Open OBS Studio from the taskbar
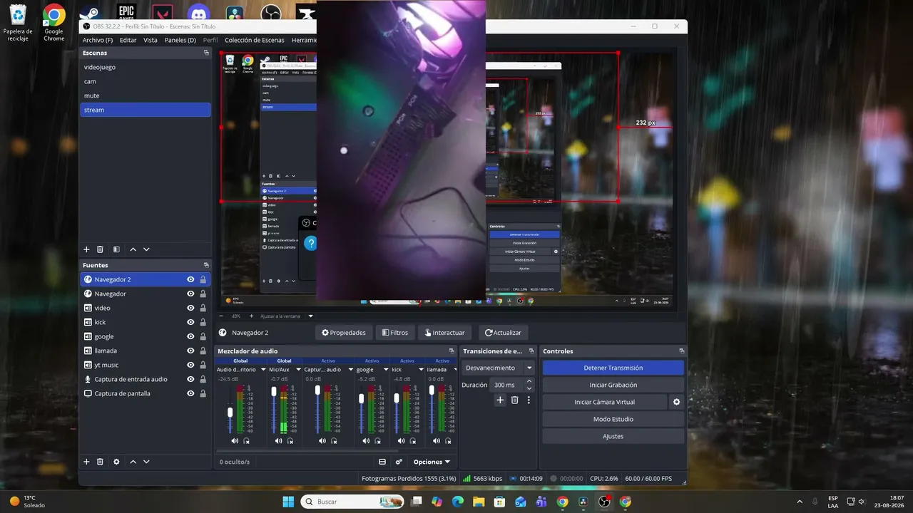 pos(604,502)
